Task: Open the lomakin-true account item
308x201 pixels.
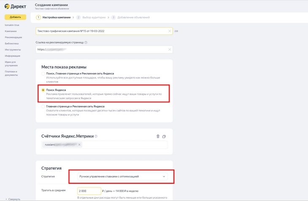Action: click(x=12, y=25)
